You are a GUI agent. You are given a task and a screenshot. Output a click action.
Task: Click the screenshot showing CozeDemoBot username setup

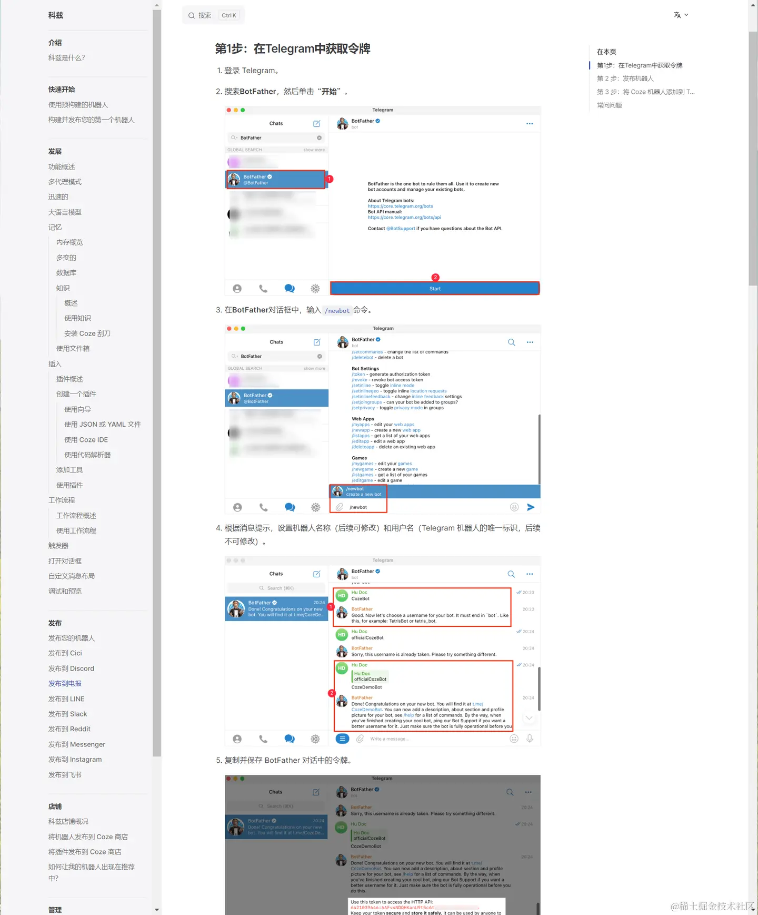click(383, 651)
